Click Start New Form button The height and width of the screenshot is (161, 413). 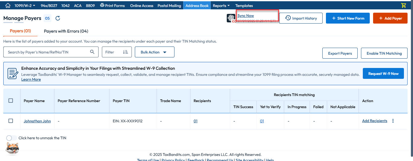348,18
